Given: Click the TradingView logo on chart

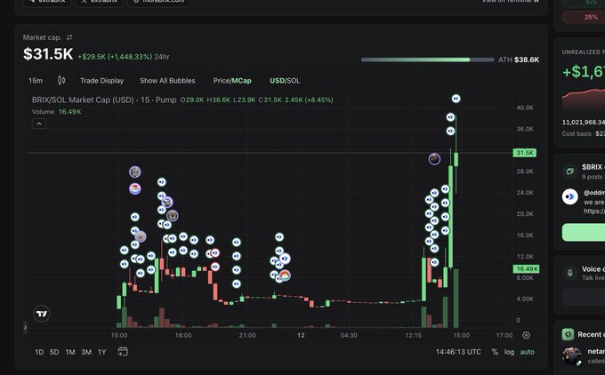Looking at the screenshot, I should point(42,314).
